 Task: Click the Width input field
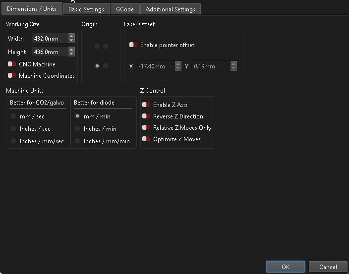[50, 38]
